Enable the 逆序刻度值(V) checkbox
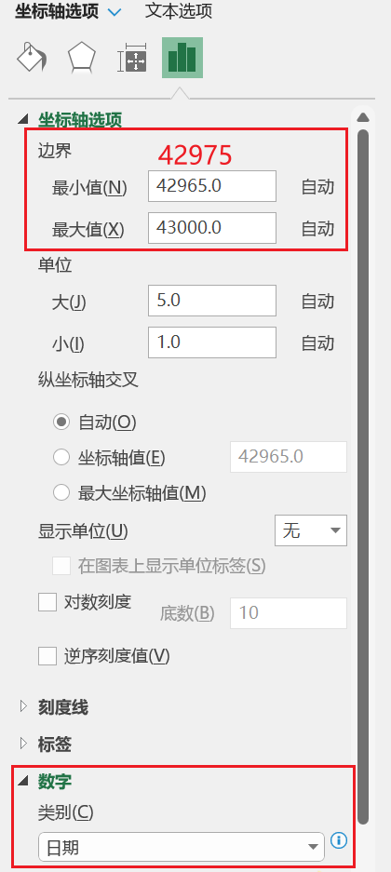This screenshot has height=872, width=391. coord(47,656)
